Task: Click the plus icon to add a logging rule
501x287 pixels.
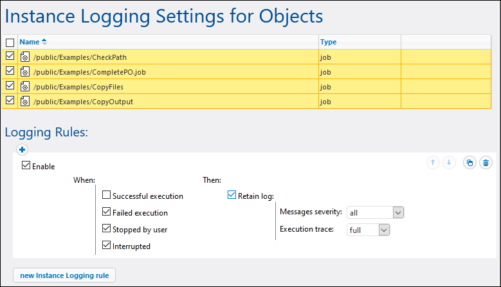Action: [22, 149]
